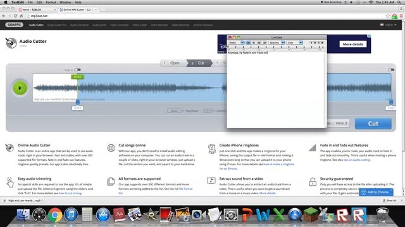Viewport: 405px width, 227px height.
Task: Click the 123APPS logo button
Action: [x=14, y=25]
